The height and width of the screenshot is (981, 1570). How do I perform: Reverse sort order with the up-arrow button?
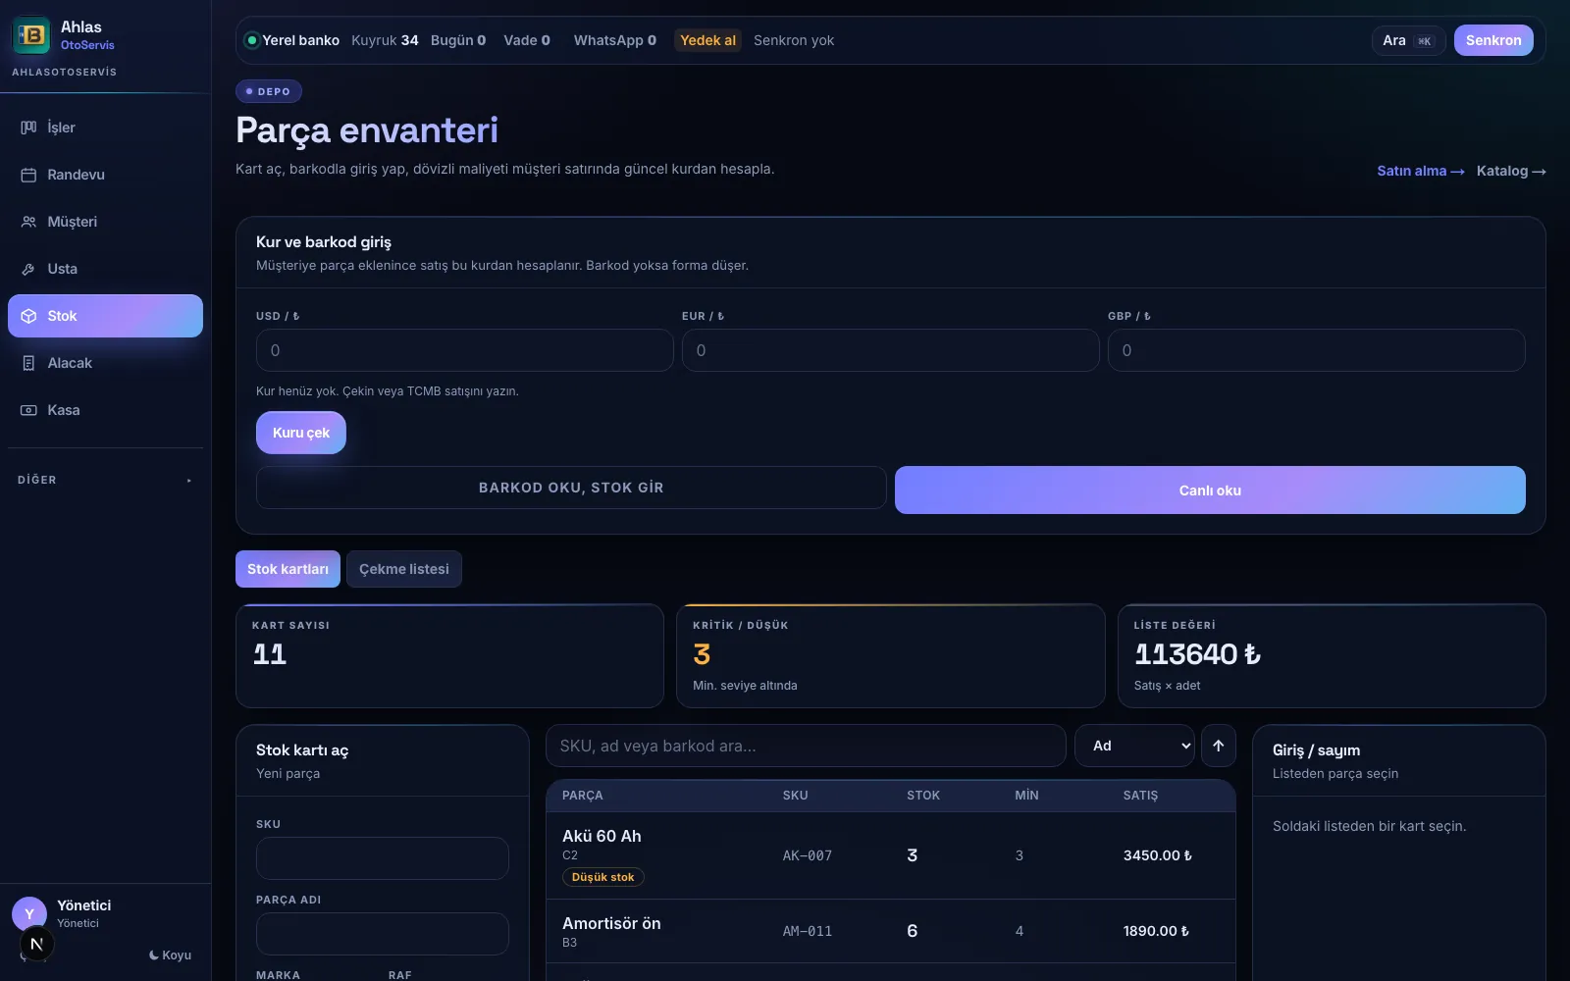click(x=1218, y=746)
